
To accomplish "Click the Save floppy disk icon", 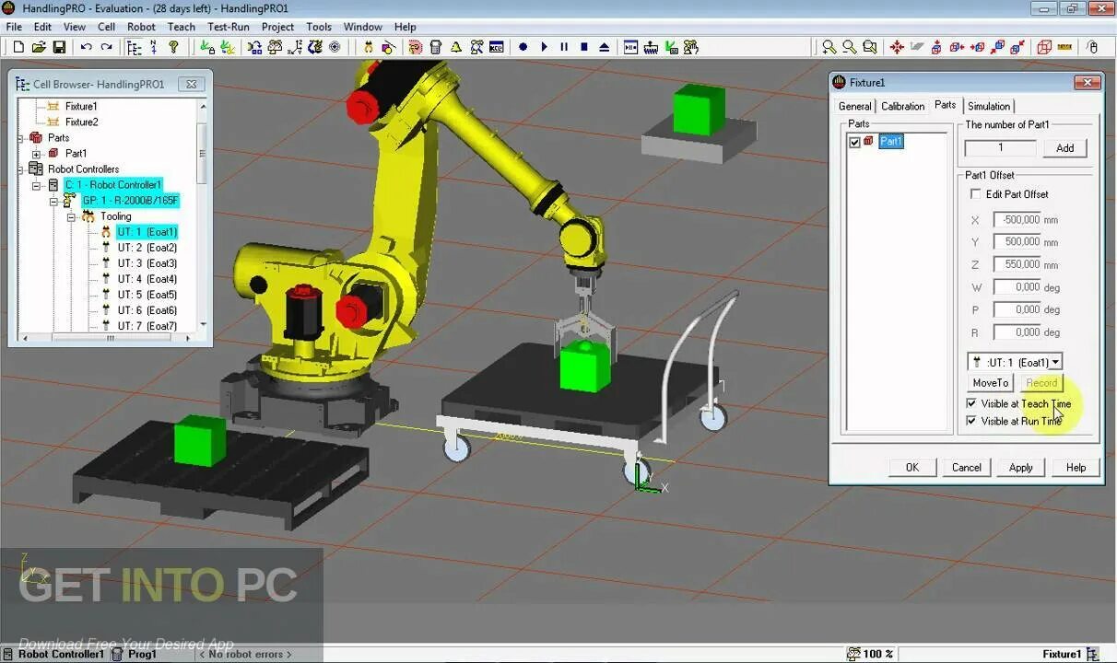I will 59,47.
